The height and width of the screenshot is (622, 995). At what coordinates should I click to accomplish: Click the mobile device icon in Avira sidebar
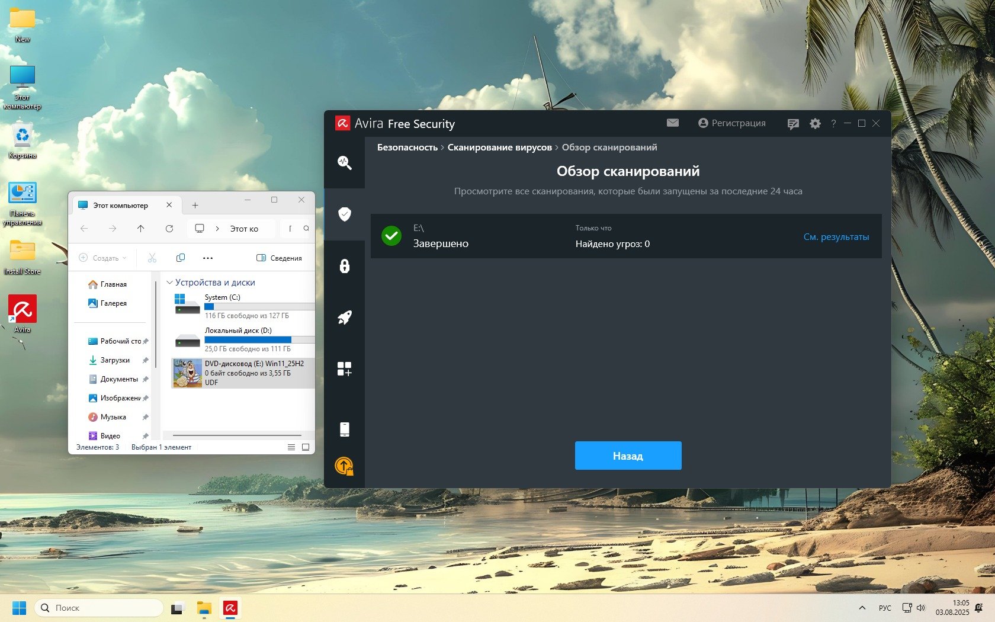(344, 429)
